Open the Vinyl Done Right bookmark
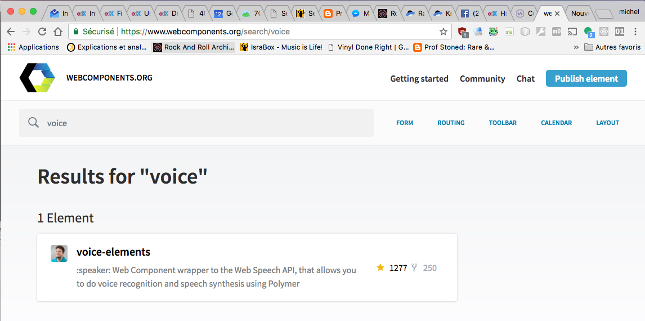 (x=369, y=47)
